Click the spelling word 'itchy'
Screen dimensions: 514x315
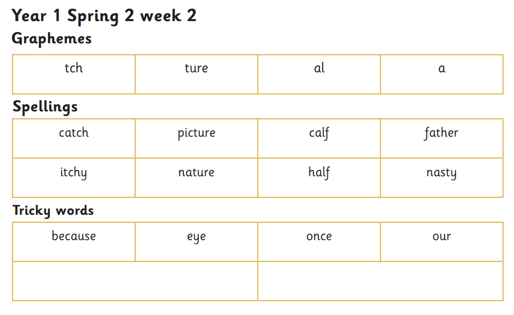click(x=74, y=173)
